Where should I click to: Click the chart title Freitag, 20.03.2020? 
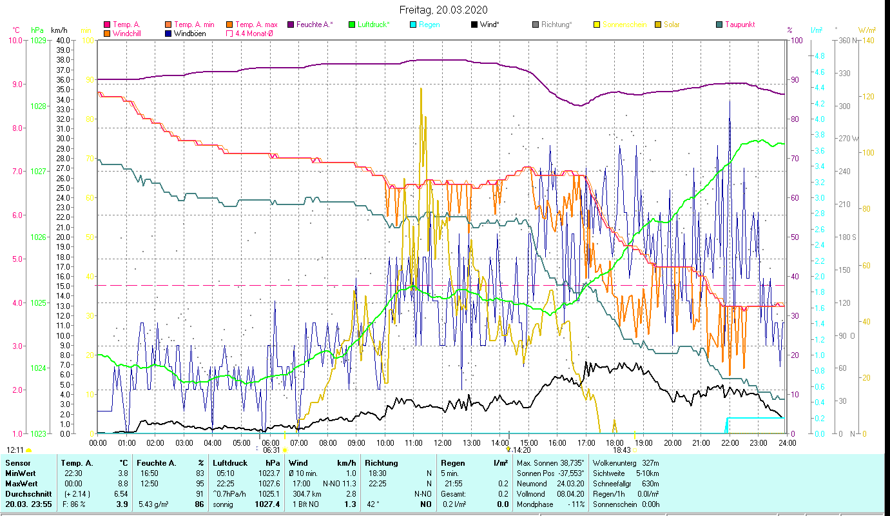pos(443,10)
